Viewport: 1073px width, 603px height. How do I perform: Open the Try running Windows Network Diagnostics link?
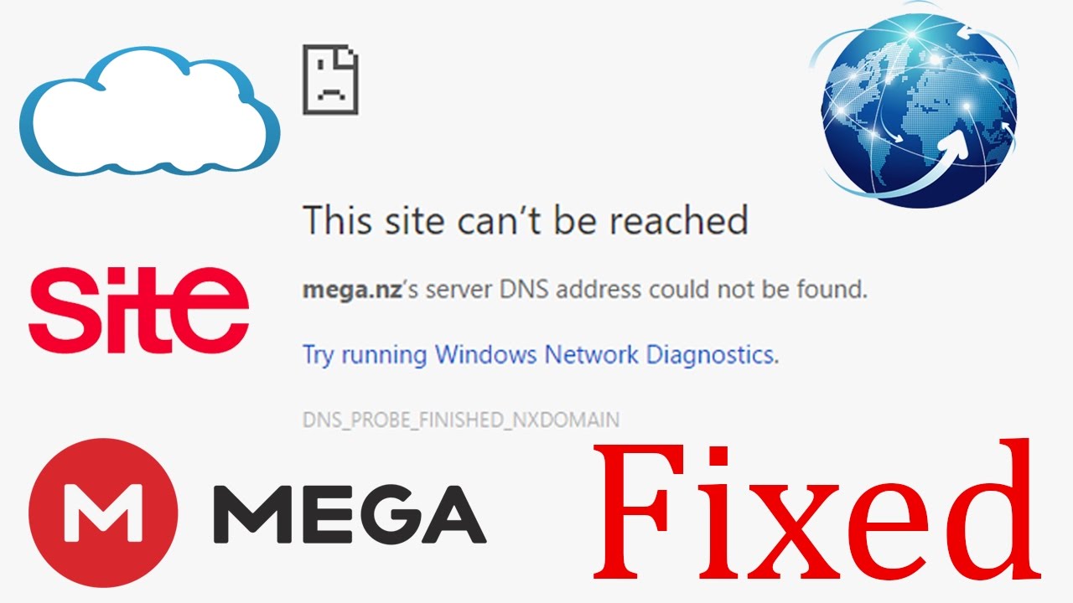[x=541, y=355]
